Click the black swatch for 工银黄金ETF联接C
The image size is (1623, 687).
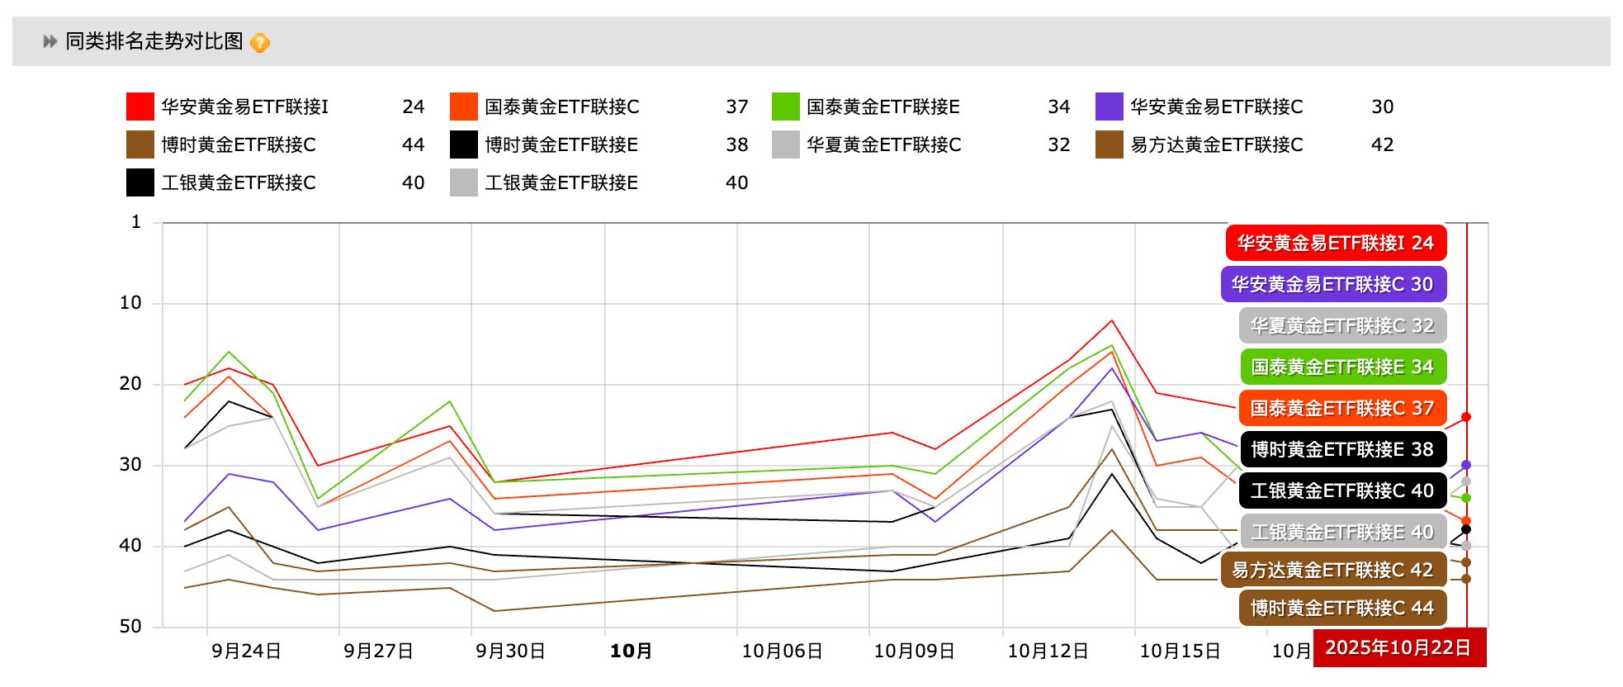[140, 182]
